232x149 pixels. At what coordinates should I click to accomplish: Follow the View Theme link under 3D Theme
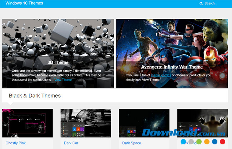coord(63,80)
